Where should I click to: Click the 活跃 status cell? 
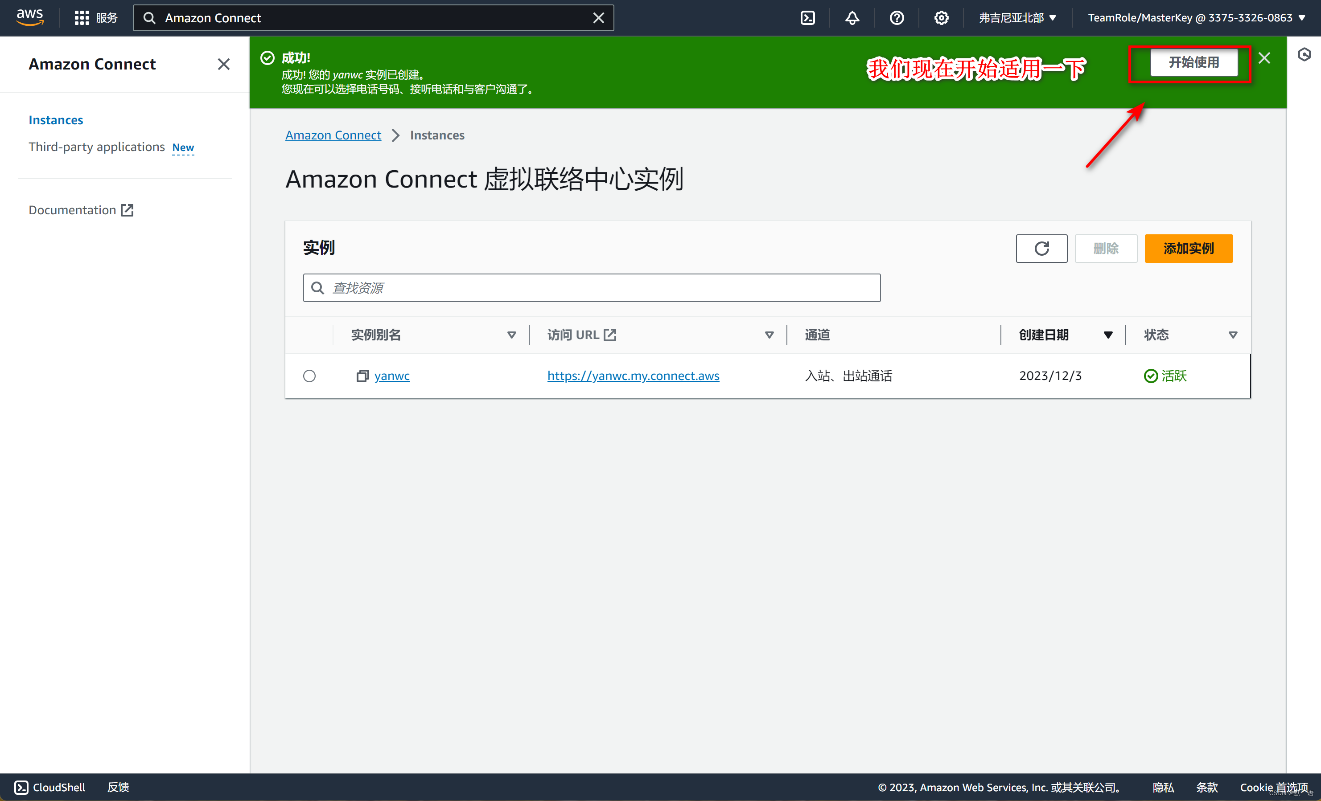click(1165, 376)
